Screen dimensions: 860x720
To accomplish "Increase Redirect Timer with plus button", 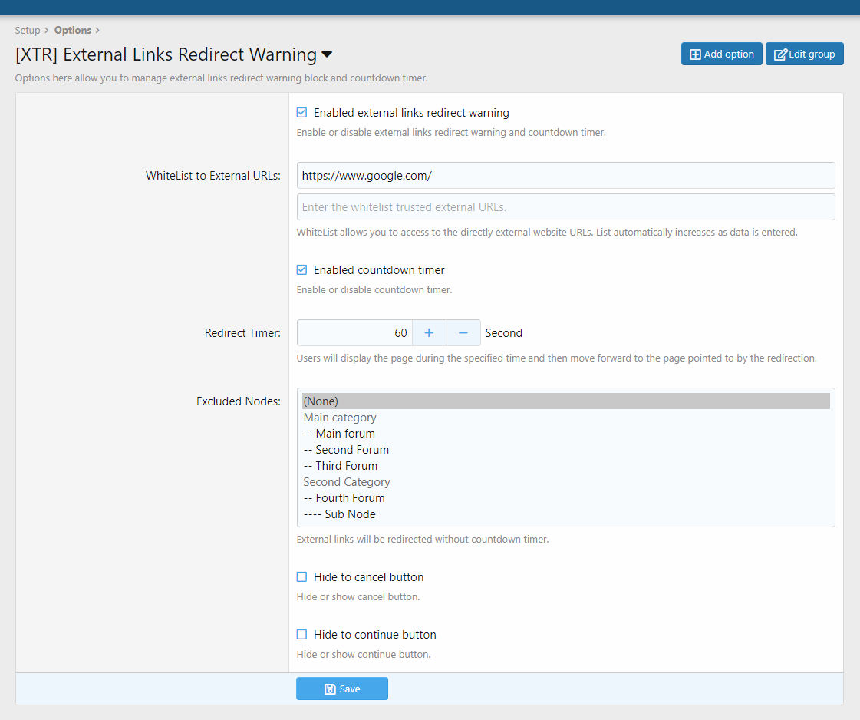I will pos(429,333).
